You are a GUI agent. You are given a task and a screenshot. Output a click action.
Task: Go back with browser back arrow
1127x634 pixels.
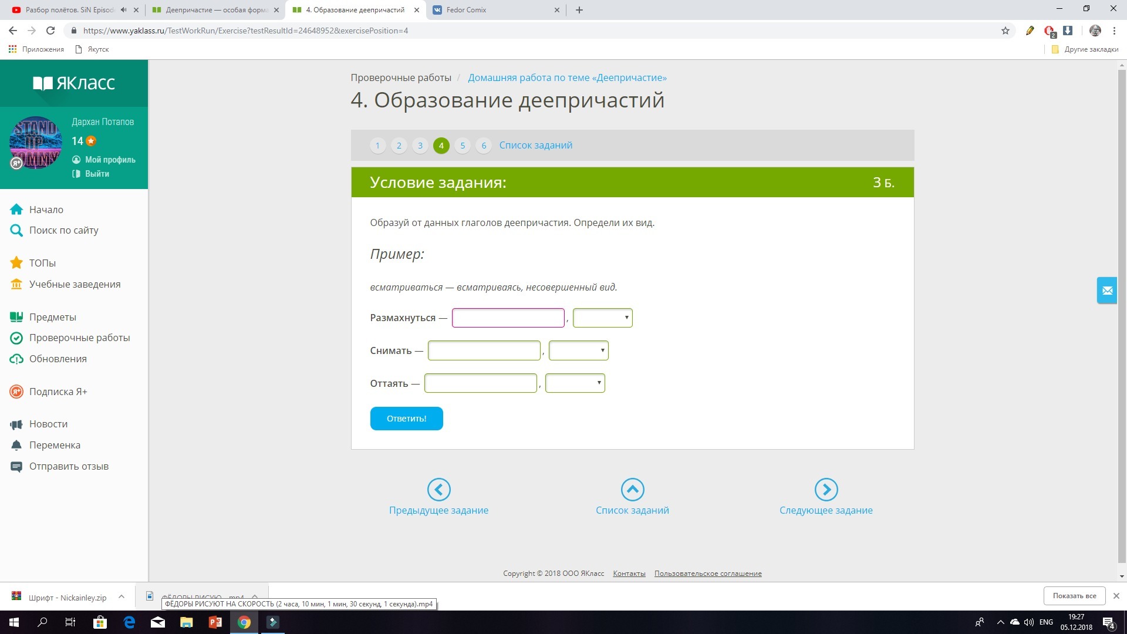[x=13, y=31]
